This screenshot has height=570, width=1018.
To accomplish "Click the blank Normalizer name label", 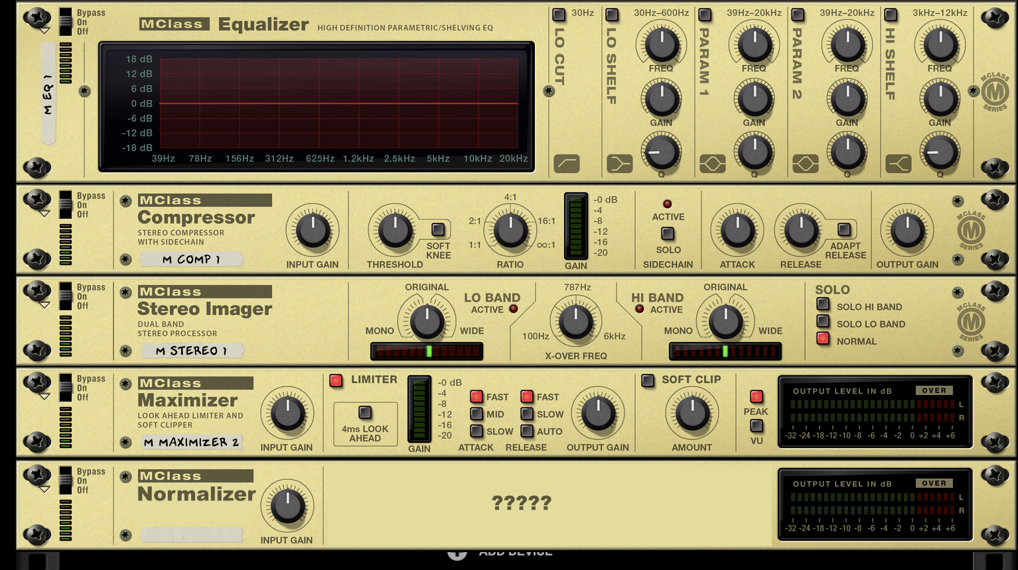I will [x=191, y=534].
